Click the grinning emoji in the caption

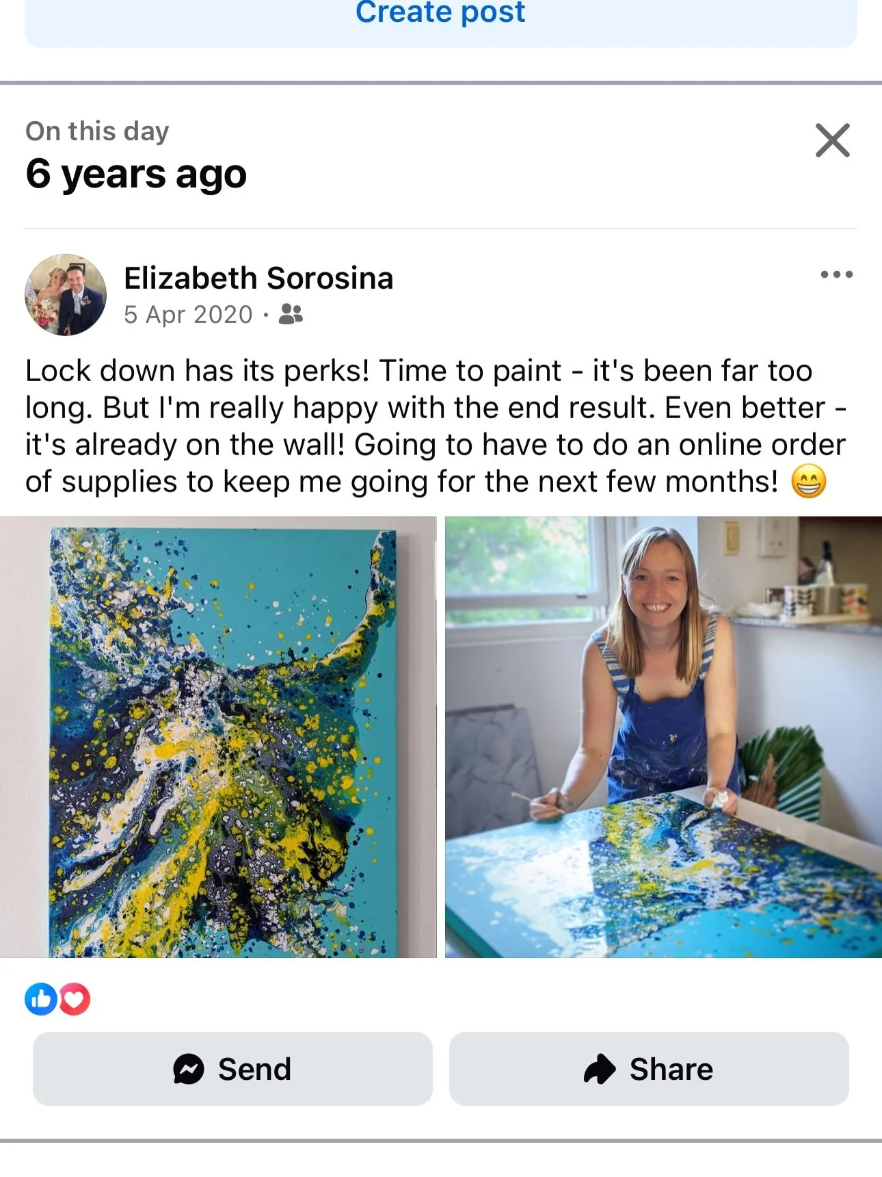[x=809, y=481]
